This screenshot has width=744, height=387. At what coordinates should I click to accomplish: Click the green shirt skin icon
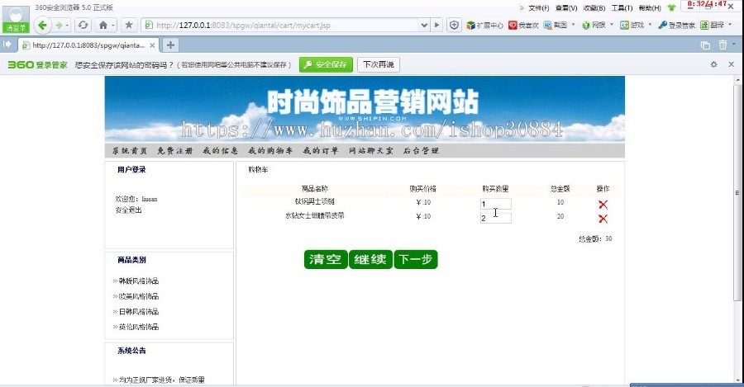[671, 7]
